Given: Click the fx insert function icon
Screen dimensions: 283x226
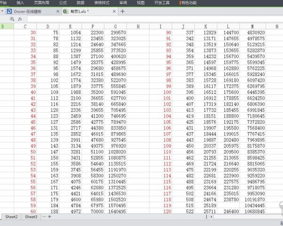Looking at the screenshot, I should click(20, 19).
